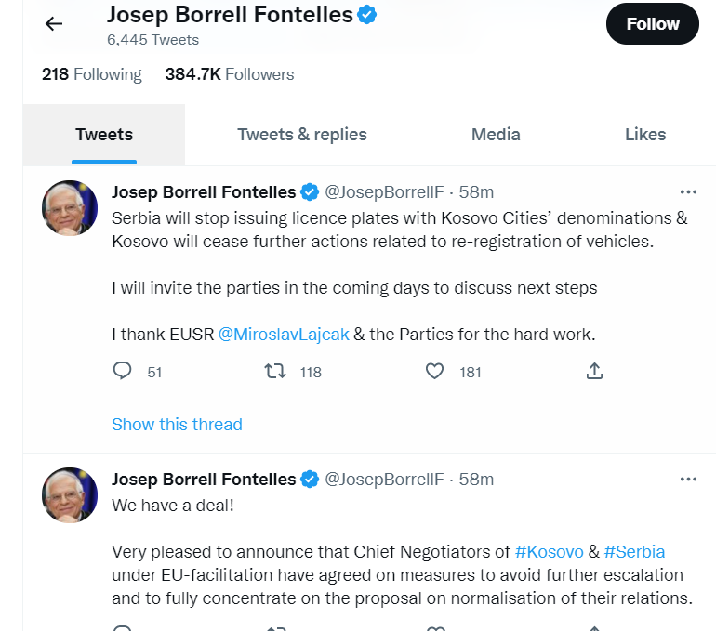Click retweet icon on first tweet
This screenshot has width=716, height=631.
click(x=275, y=371)
